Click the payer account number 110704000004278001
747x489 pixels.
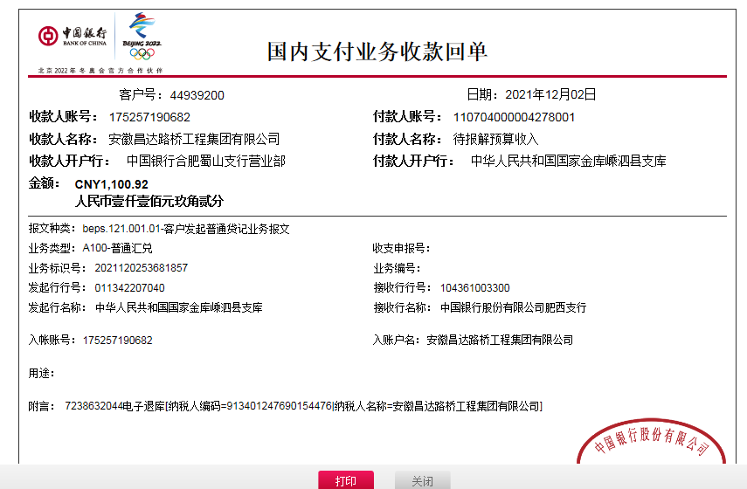pyautogui.click(x=514, y=117)
